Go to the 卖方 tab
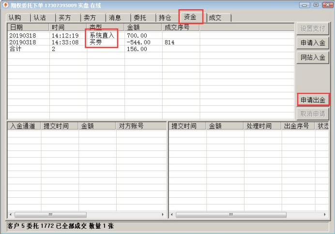Image resolution: width=335 pixels, height=234 pixels. tap(90, 17)
